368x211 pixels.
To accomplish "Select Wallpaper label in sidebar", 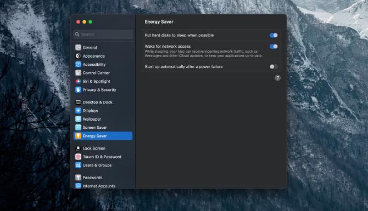I will coord(92,119).
